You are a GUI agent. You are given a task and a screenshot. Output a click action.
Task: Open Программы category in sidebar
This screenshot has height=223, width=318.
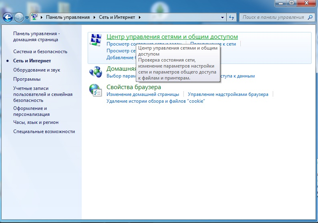(x=27, y=79)
